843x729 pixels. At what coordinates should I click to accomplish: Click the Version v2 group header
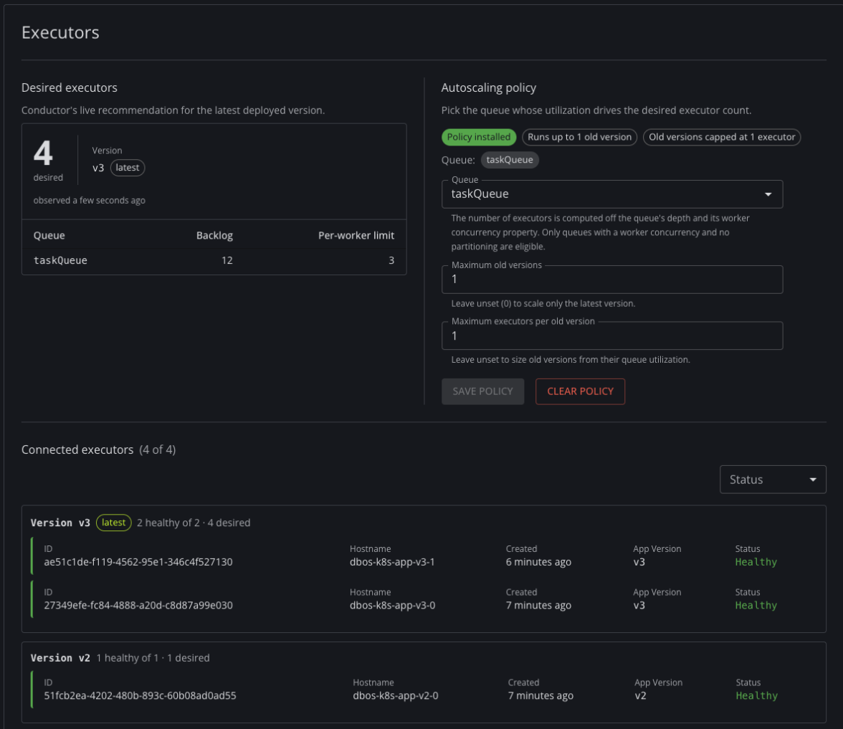pos(60,658)
